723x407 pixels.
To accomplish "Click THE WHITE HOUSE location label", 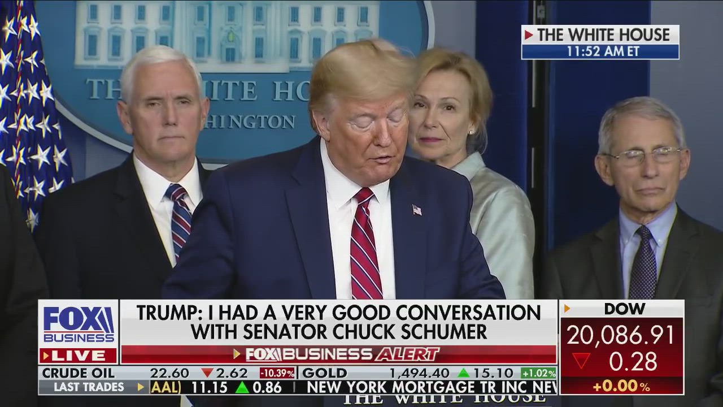I will point(603,35).
